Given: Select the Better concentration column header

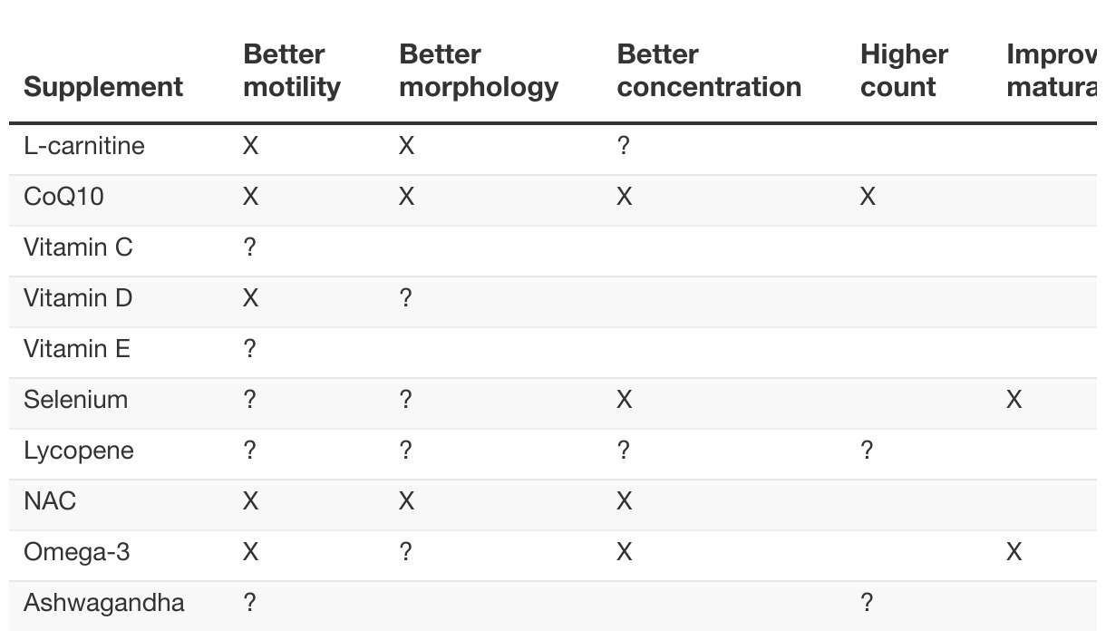Looking at the screenshot, I should point(709,71).
